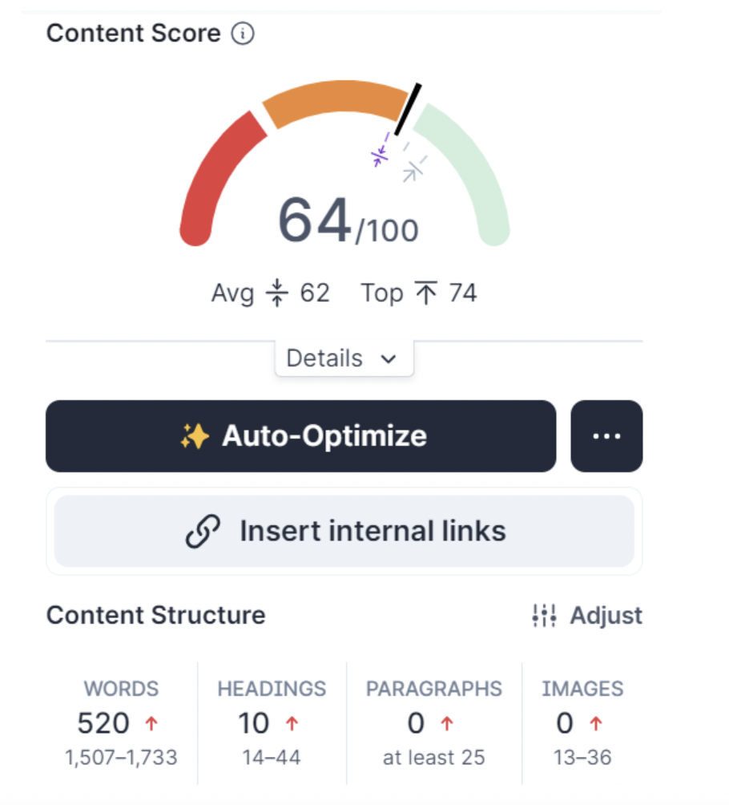The image size is (729, 805).
Task: Expand the Details dropdown
Action: click(x=343, y=358)
